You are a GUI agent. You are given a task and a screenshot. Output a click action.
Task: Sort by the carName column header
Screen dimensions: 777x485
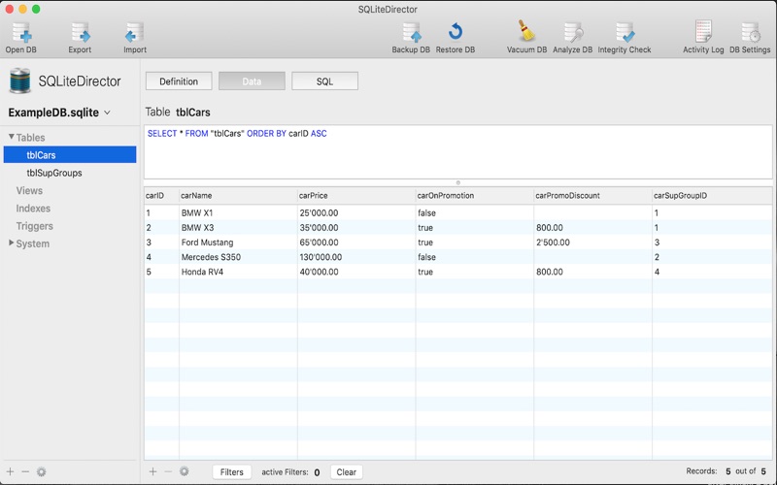238,196
